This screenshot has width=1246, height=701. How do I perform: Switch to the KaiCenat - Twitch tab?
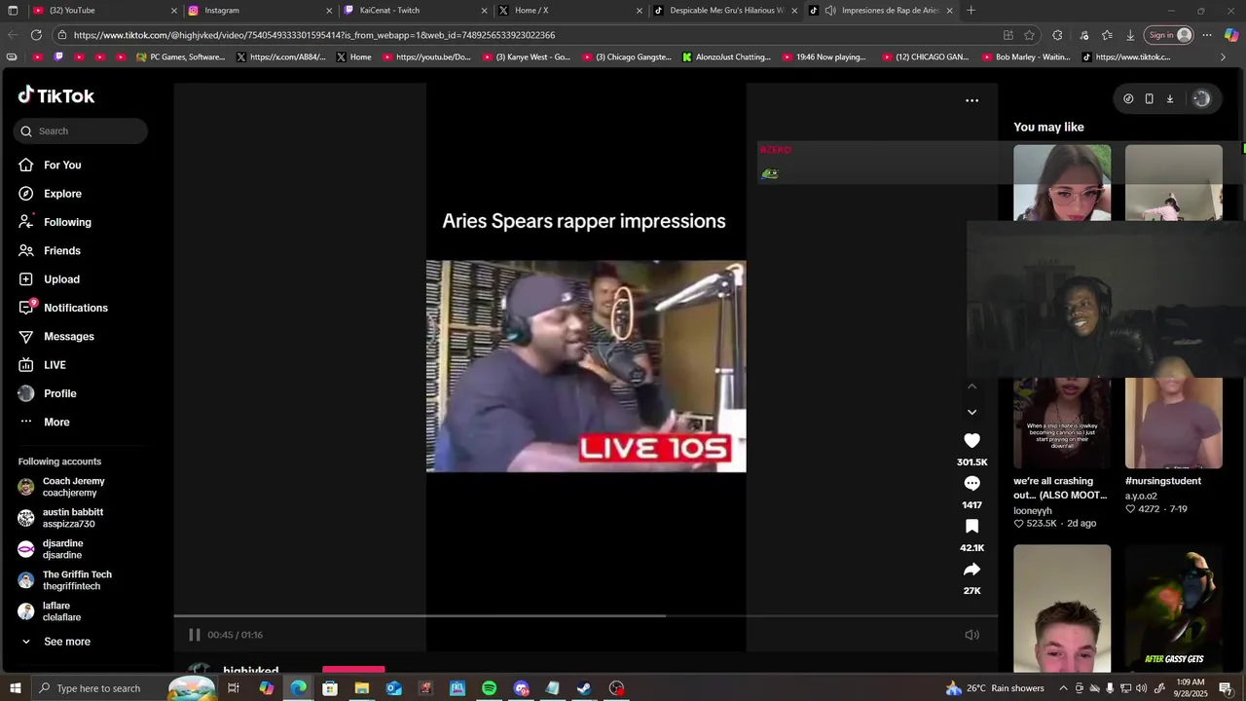click(416, 11)
